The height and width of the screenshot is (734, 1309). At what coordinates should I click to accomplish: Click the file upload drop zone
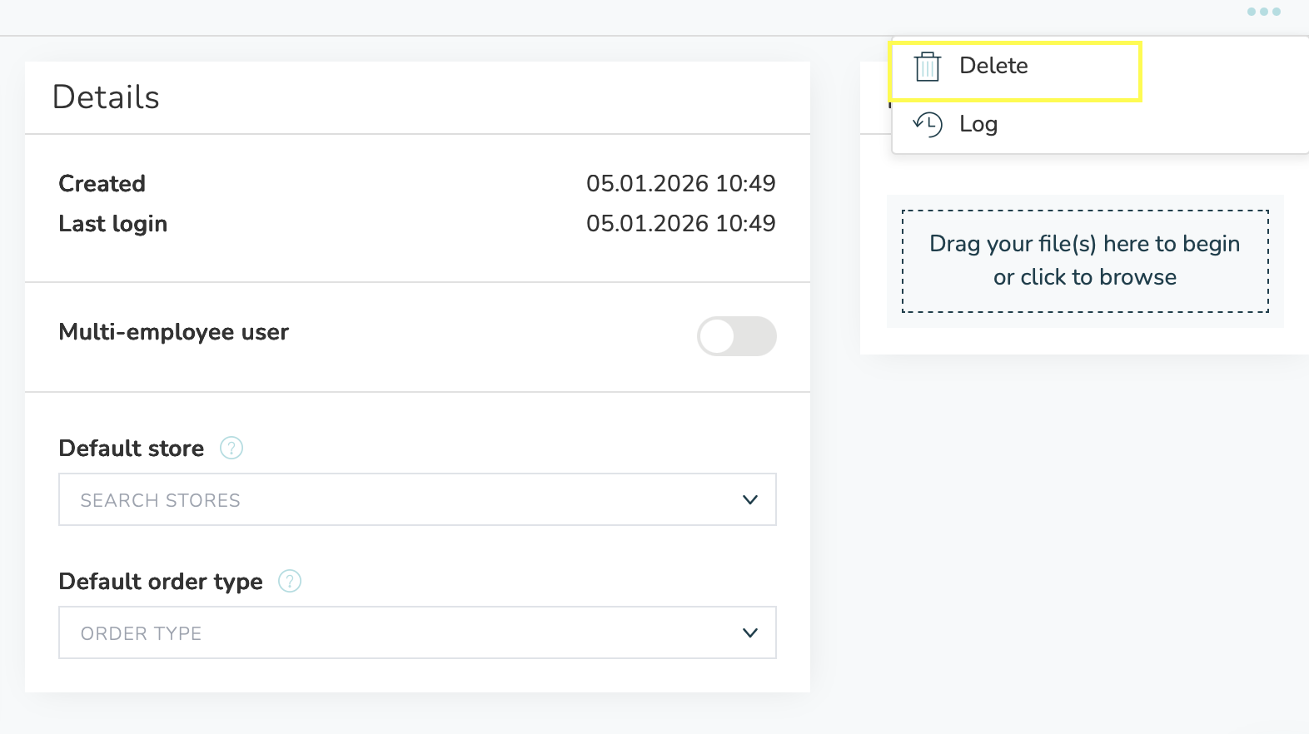(1084, 260)
